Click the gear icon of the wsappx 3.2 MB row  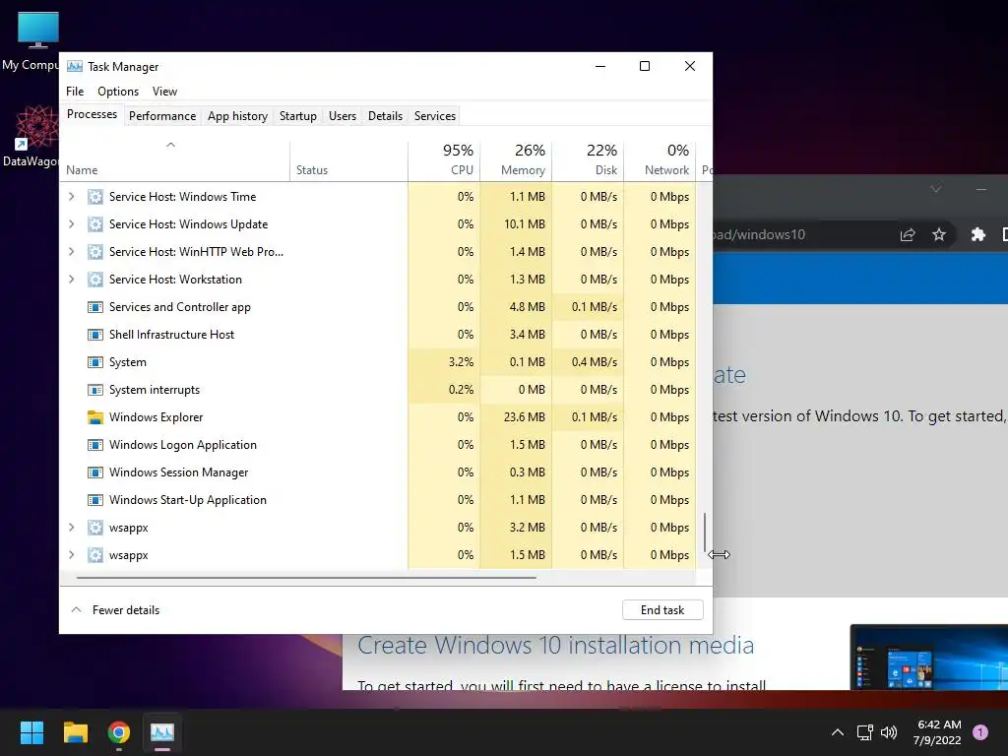click(95, 528)
